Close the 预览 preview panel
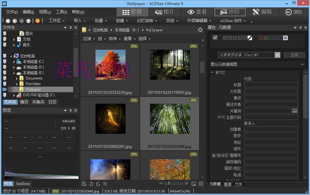Viewport: 310px width, 195px height. pyautogui.click(x=75, y=111)
